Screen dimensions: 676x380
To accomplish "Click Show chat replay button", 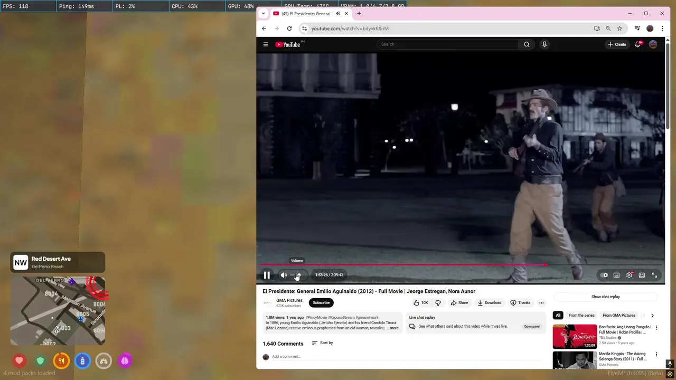I will tap(606, 297).
